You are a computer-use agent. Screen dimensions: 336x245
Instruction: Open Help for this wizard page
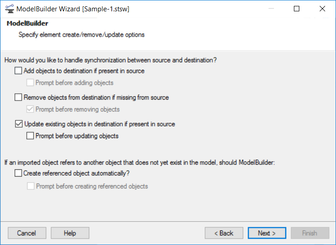click(70, 233)
